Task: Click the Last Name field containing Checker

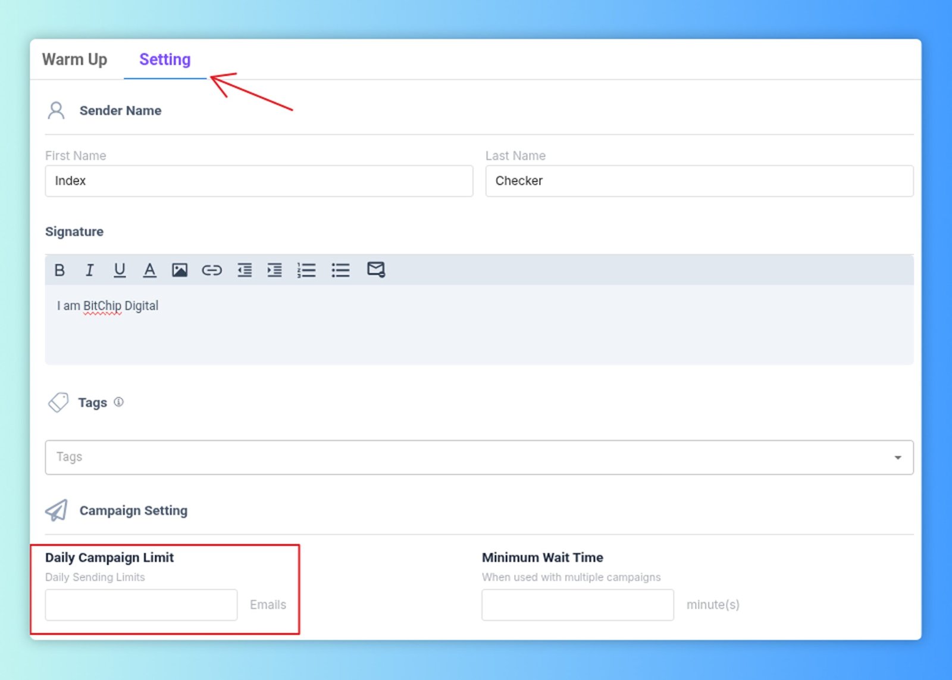Action: tap(699, 181)
